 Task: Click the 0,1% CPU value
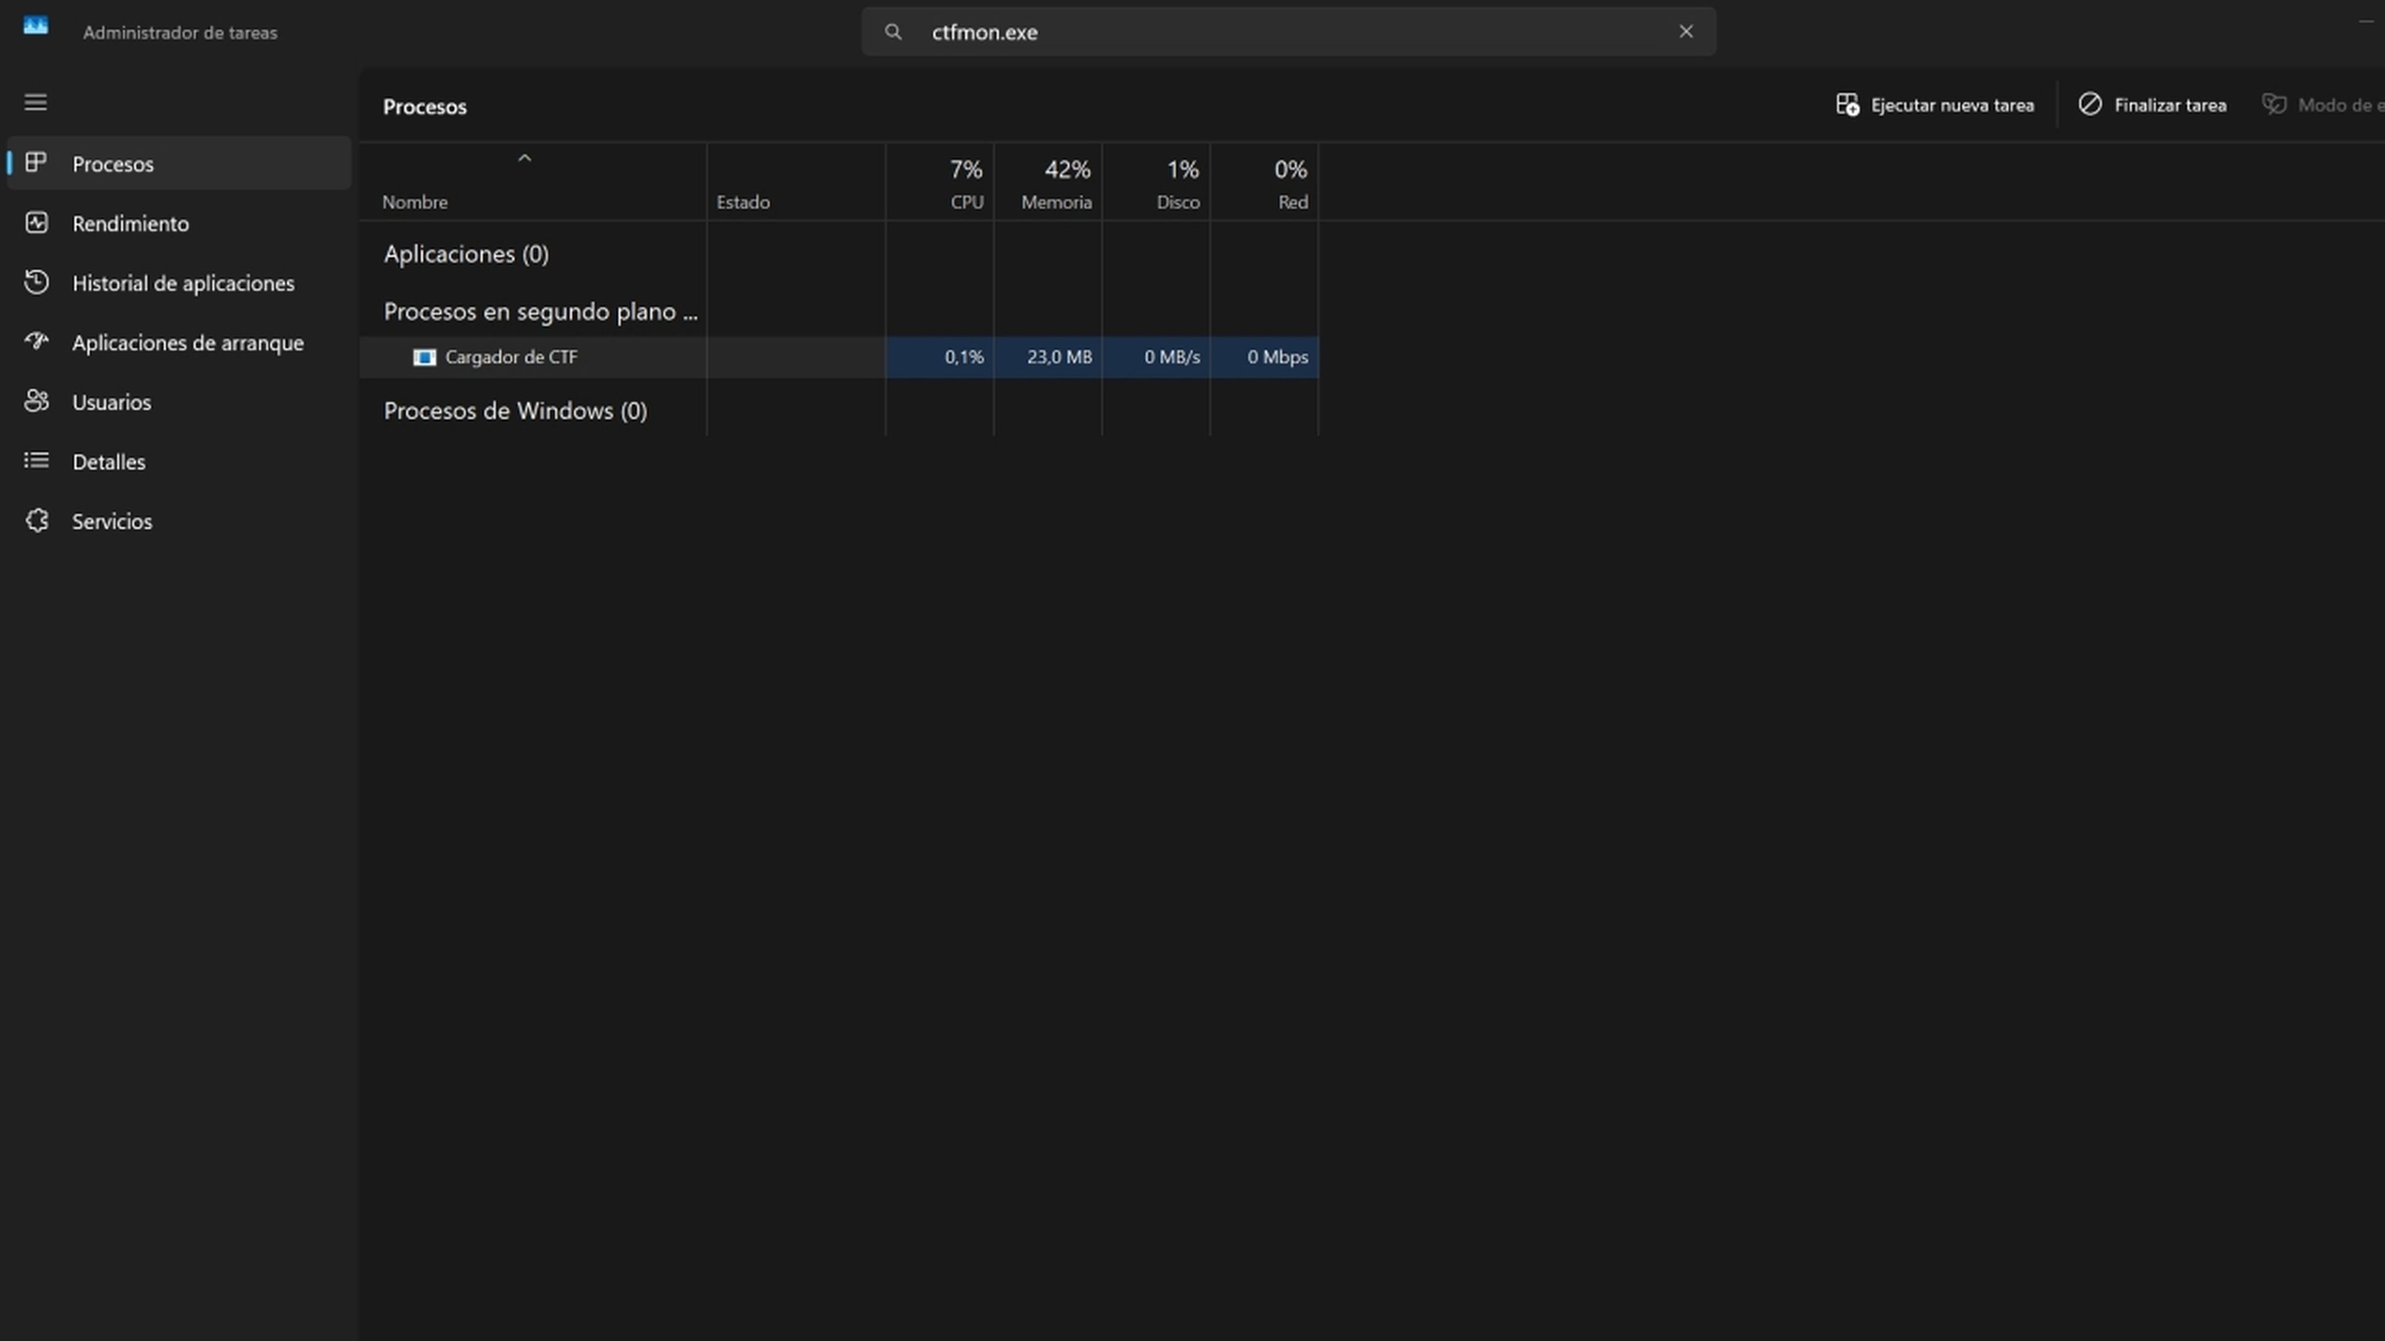click(x=964, y=357)
